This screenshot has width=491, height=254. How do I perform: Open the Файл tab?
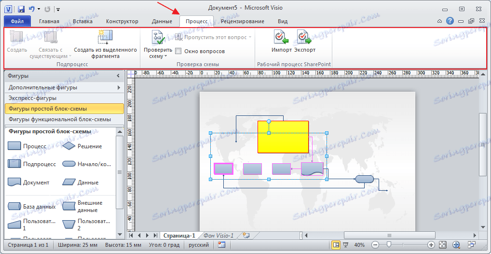[17, 21]
